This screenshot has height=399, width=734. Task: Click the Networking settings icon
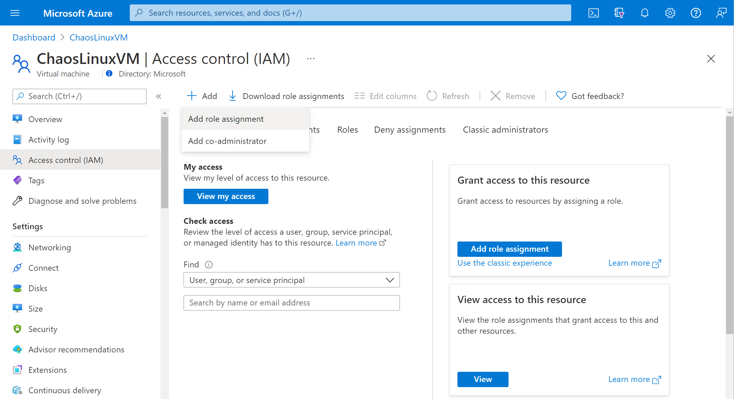click(x=17, y=247)
